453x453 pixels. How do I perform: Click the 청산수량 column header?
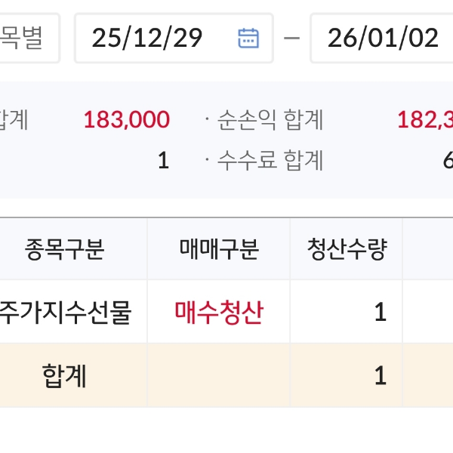coord(347,249)
